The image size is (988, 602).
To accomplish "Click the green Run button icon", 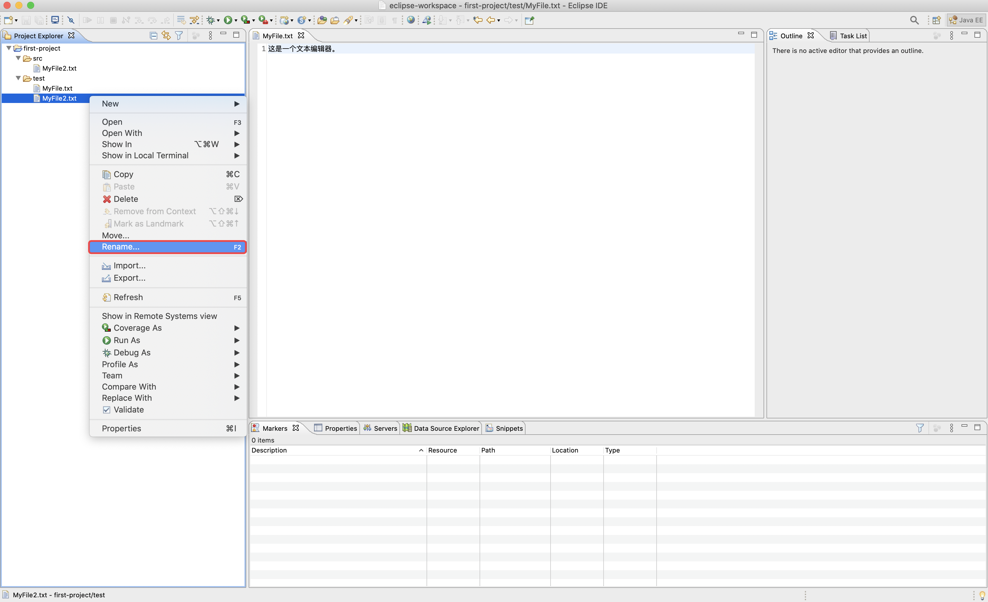I will [x=228, y=20].
